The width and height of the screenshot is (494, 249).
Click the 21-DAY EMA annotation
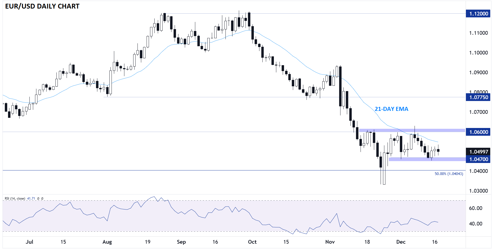[x=391, y=109]
